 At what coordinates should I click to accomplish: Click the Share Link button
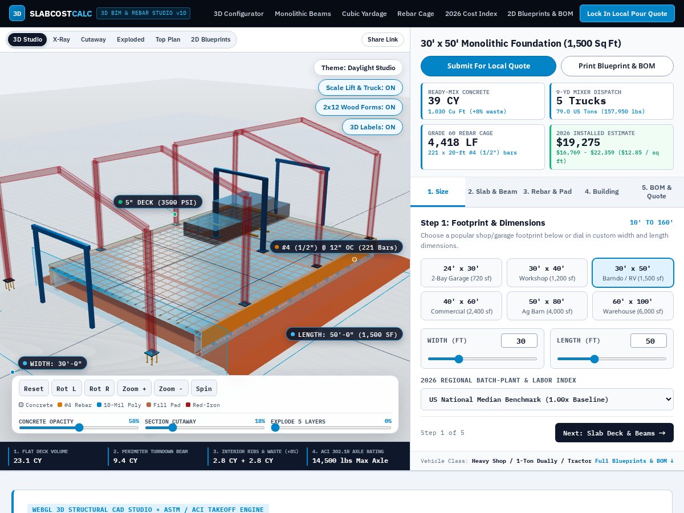coord(382,40)
